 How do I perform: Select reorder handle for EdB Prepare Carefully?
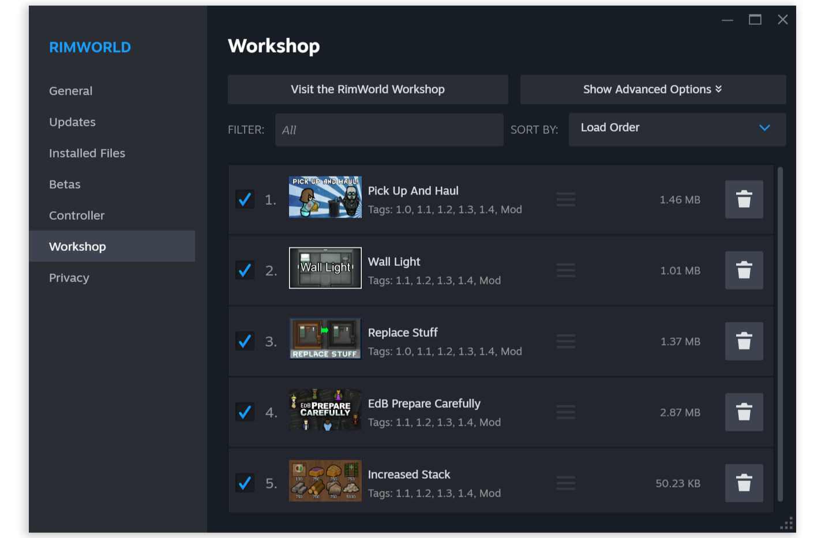[x=566, y=412]
